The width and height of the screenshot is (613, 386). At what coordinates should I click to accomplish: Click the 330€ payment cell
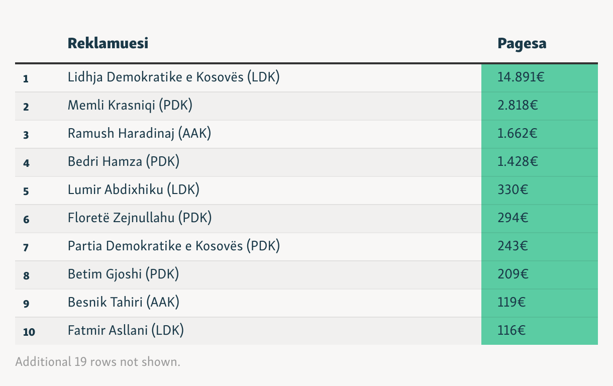pos(540,190)
